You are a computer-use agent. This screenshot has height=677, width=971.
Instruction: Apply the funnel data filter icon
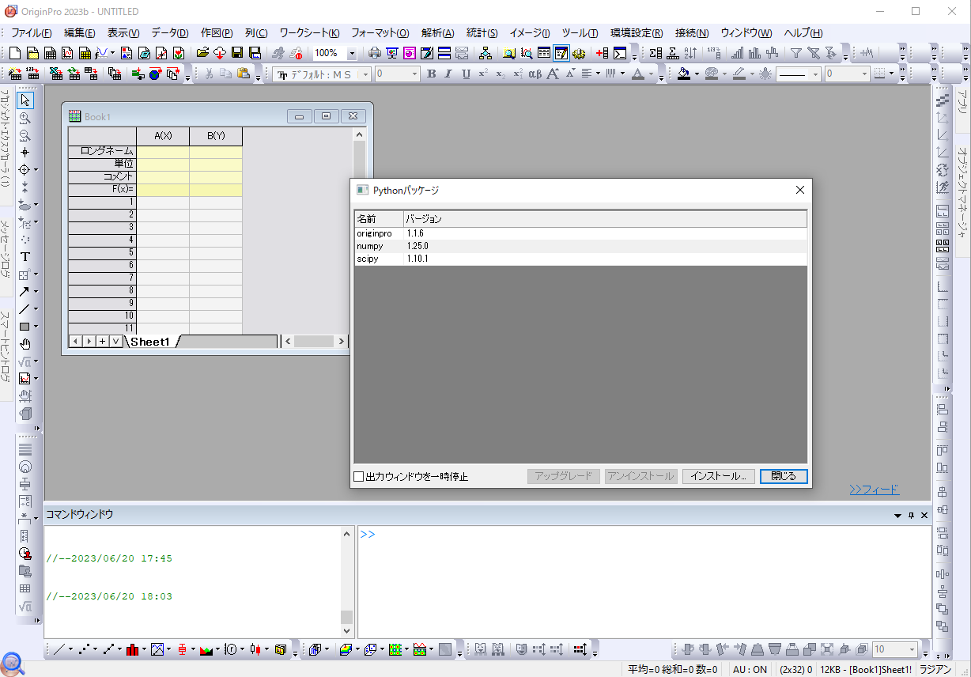(796, 53)
